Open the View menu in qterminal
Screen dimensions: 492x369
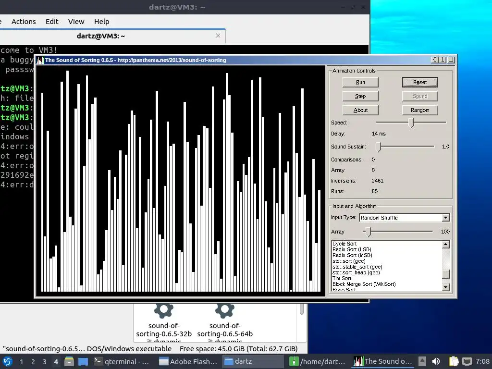76,22
